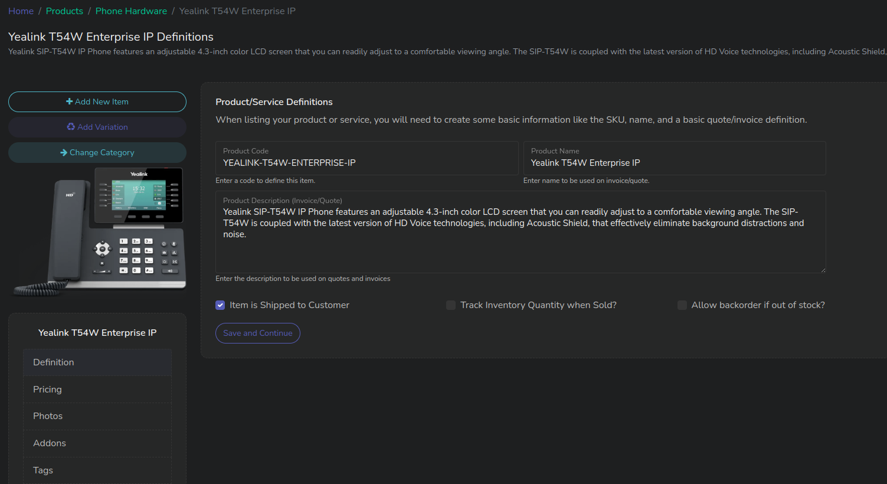Click the 'Yealink T54W Enterprise IP Definitions' heading
This screenshot has height=484, width=887.
(x=111, y=37)
